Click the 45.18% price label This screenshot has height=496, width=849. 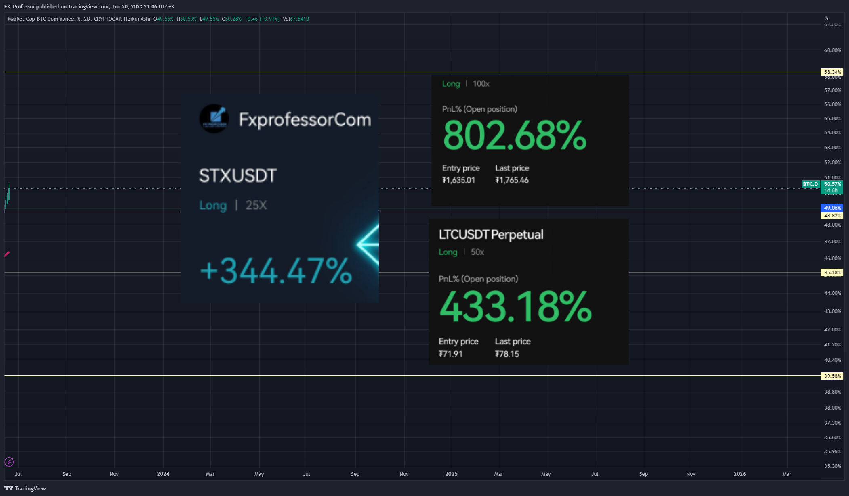(x=832, y=273)
